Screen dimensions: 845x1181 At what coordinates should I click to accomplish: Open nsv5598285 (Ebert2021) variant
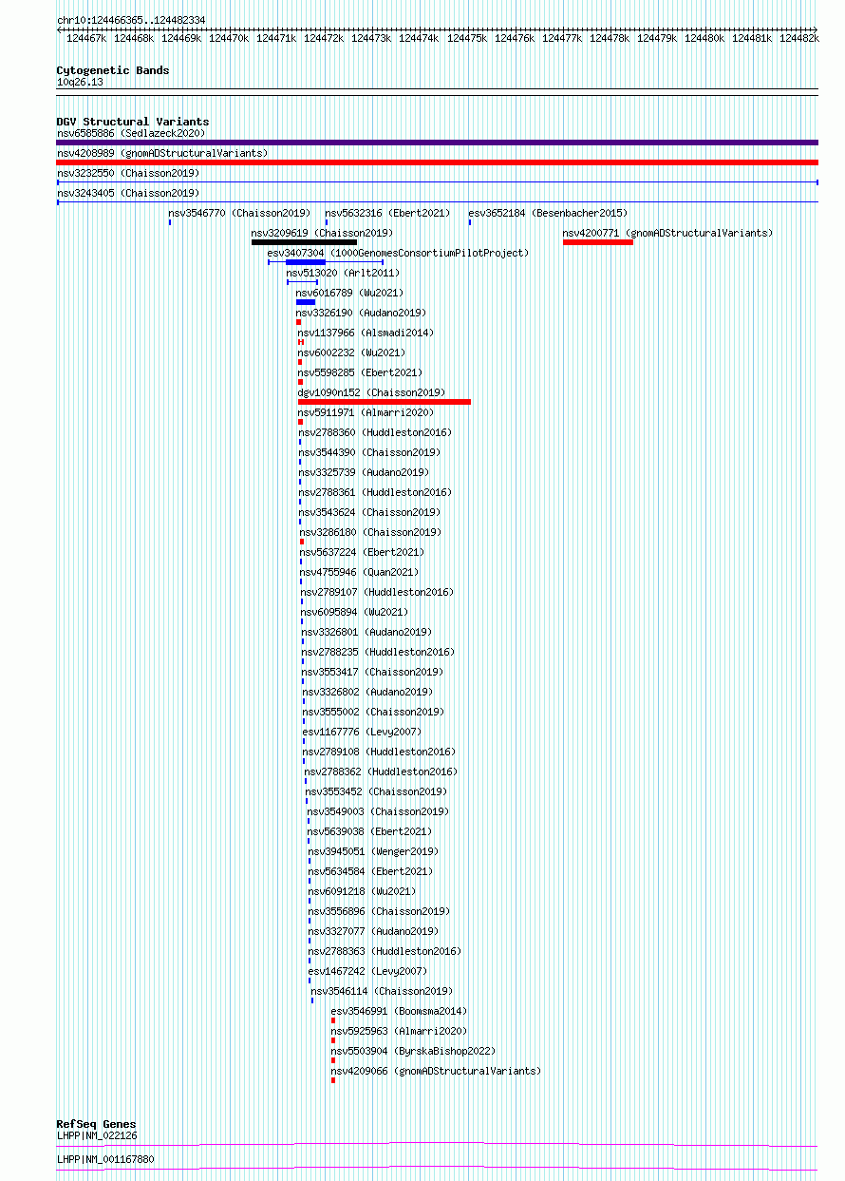click(360, 373)
